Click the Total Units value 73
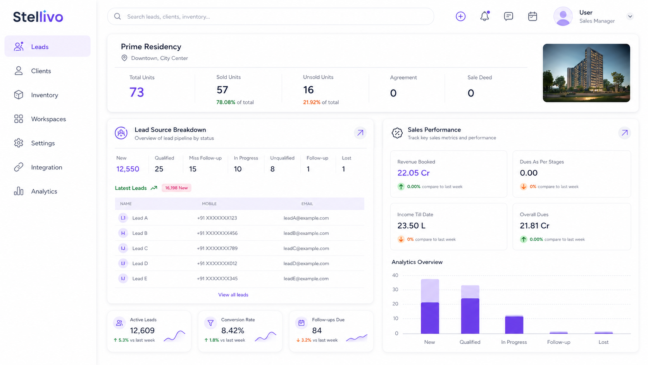 (136, 92)
